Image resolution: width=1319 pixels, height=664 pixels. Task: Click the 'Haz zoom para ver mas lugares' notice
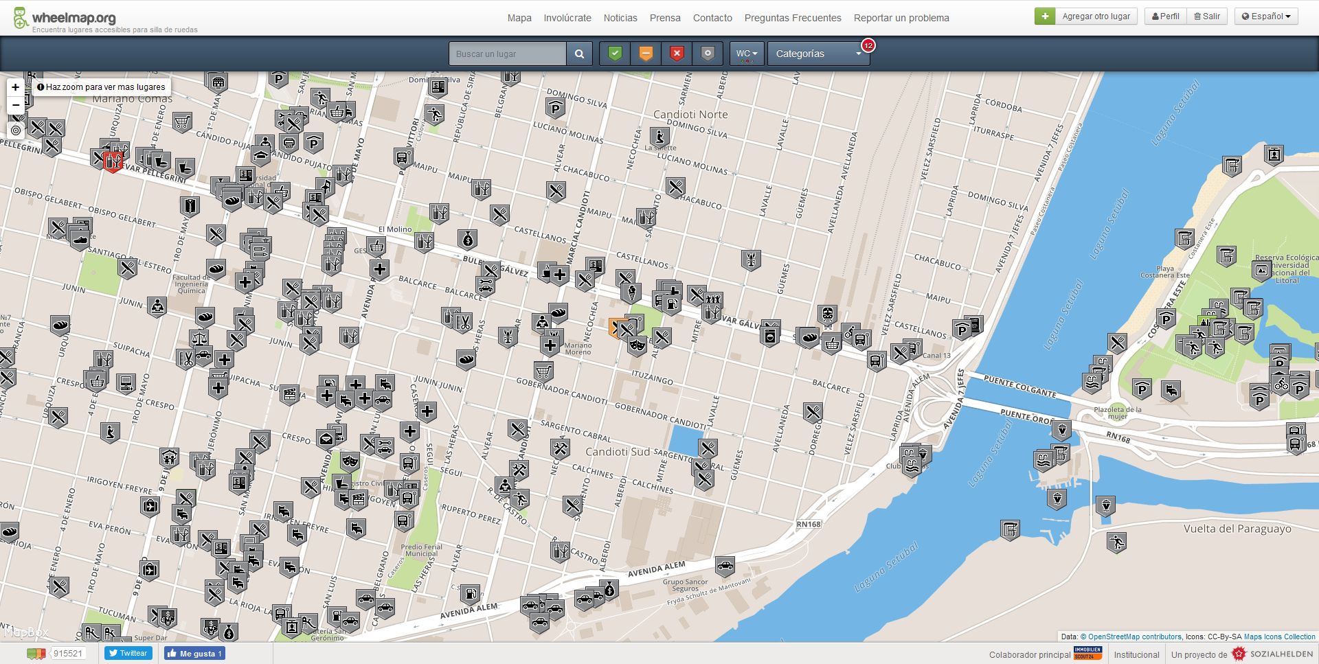click(102, 87)
